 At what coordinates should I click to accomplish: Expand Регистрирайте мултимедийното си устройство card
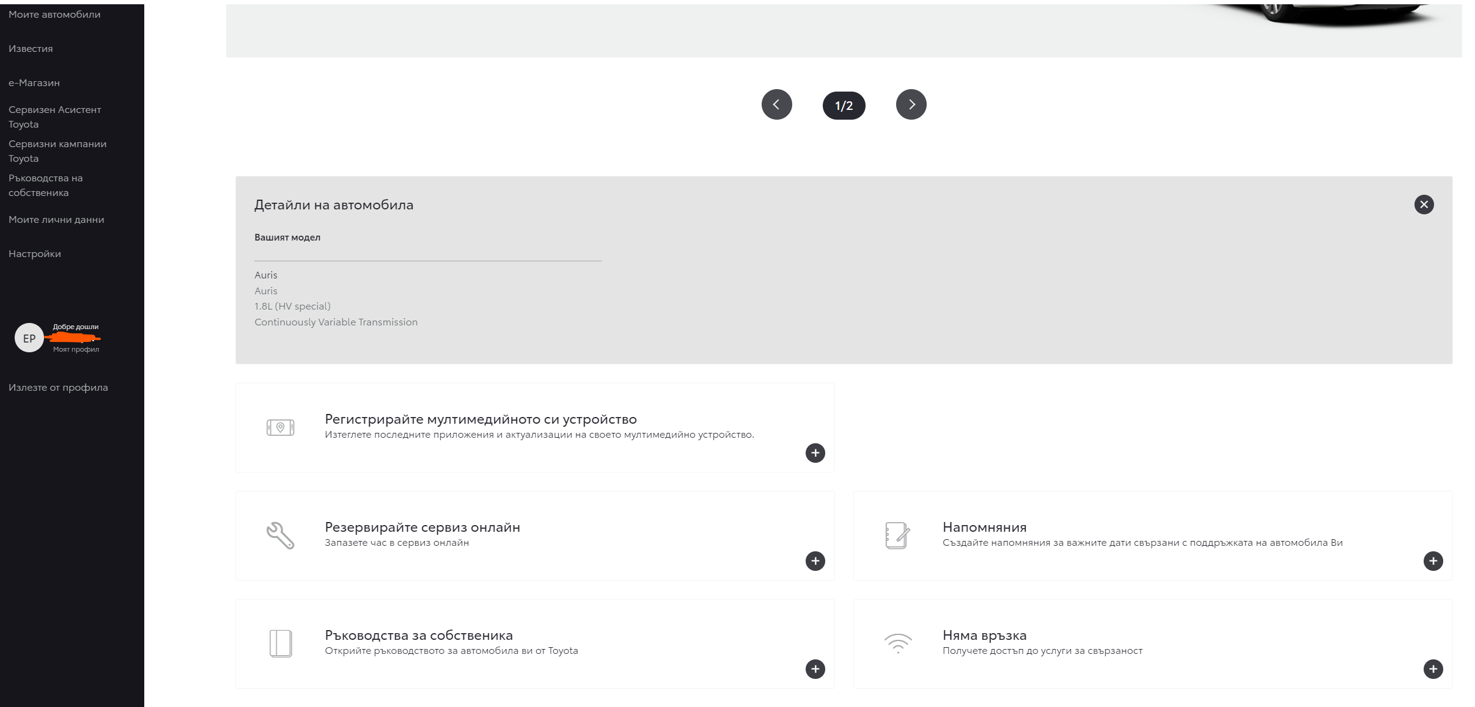click(815, 453)
